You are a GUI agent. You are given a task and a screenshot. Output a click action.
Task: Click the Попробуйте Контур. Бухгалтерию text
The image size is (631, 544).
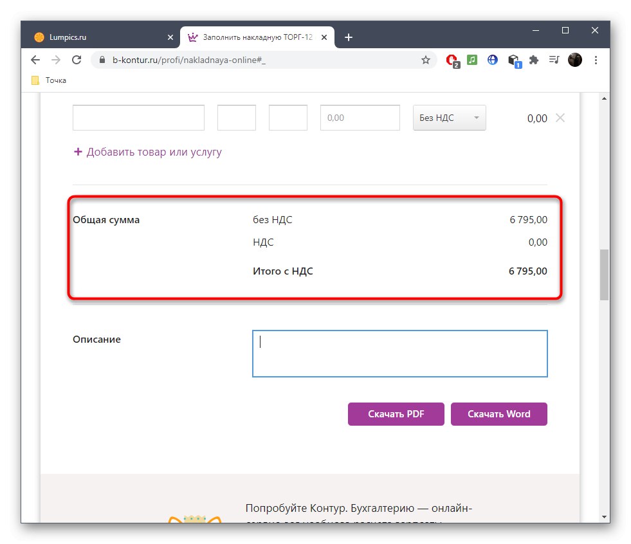coord(358,508)
